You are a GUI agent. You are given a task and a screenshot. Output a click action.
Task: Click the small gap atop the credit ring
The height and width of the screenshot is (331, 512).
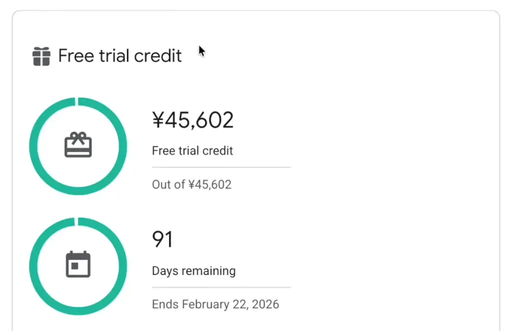point(76,101)
